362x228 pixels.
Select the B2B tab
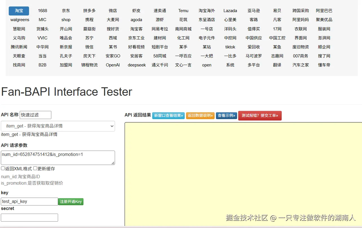[43, 65]
